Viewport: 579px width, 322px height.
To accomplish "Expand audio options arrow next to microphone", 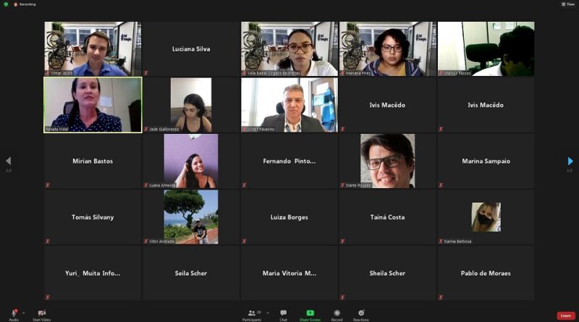I will tap(23, 313).
